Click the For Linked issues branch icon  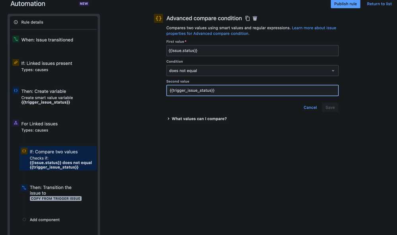tap(16, 123)
